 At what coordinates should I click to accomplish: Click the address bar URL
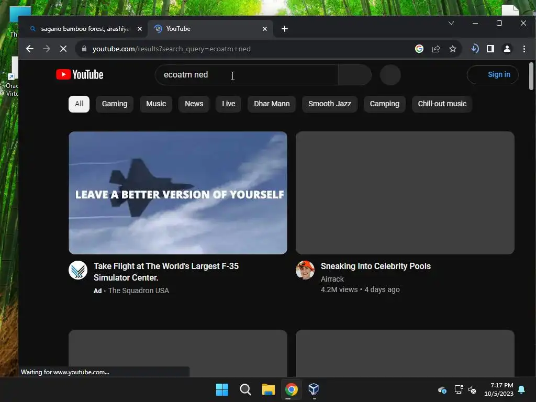coord(171,49)
